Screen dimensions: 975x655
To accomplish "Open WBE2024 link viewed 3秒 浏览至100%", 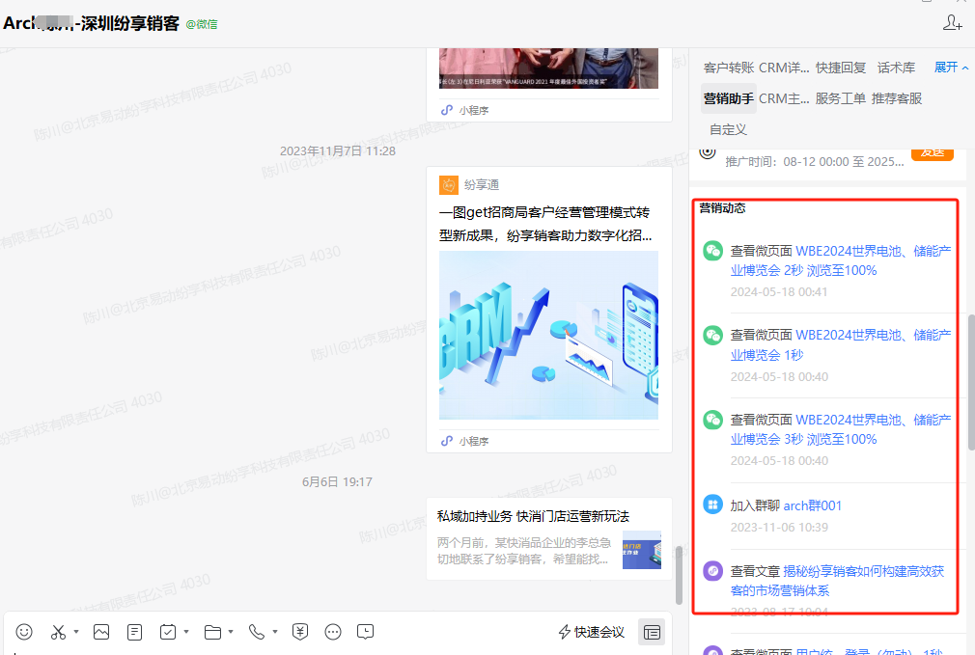I will (841, 429).
